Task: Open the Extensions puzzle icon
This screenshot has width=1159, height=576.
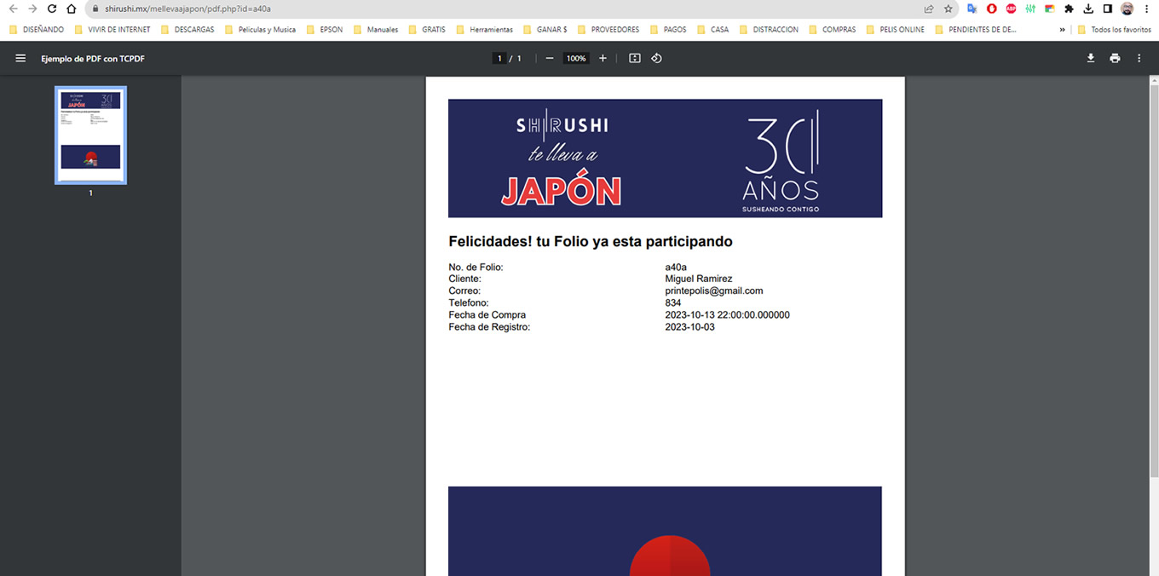Action: [x=1069, y=9]
